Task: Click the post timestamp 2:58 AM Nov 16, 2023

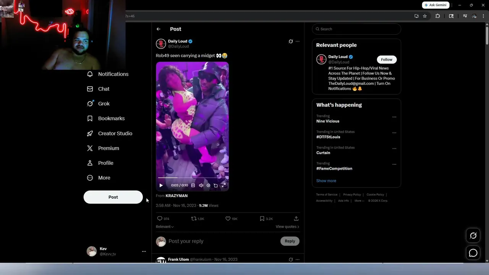Action: click(x=176, y=205)
